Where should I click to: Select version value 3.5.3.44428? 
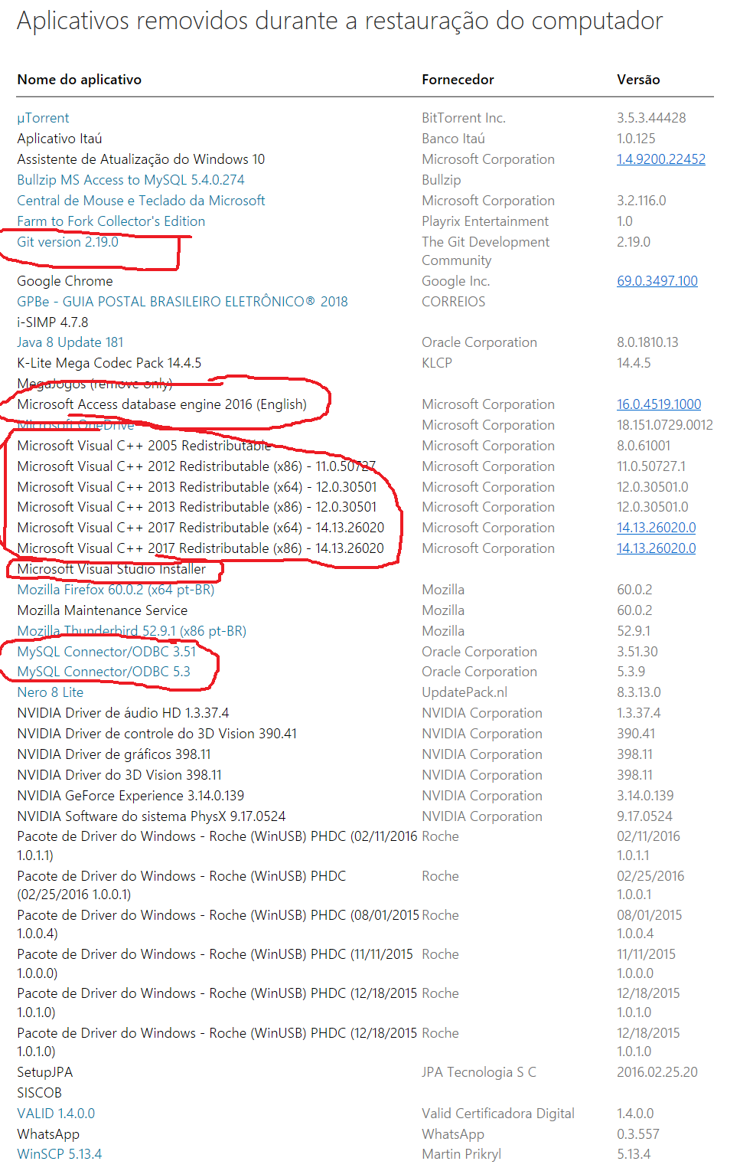(651, 118)
